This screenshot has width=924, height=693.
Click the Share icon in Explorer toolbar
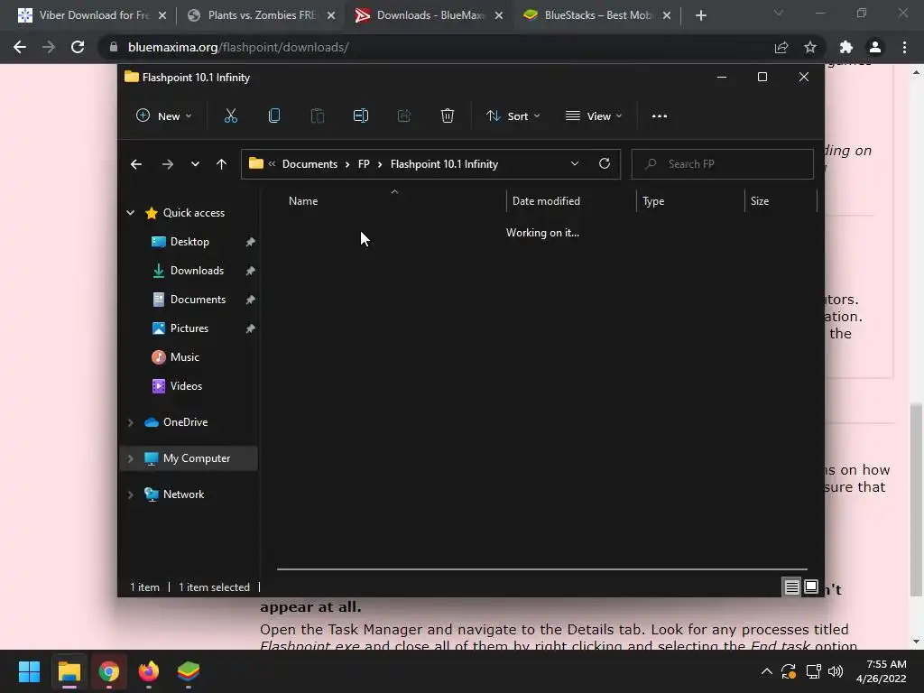click(x=404, y=116)
